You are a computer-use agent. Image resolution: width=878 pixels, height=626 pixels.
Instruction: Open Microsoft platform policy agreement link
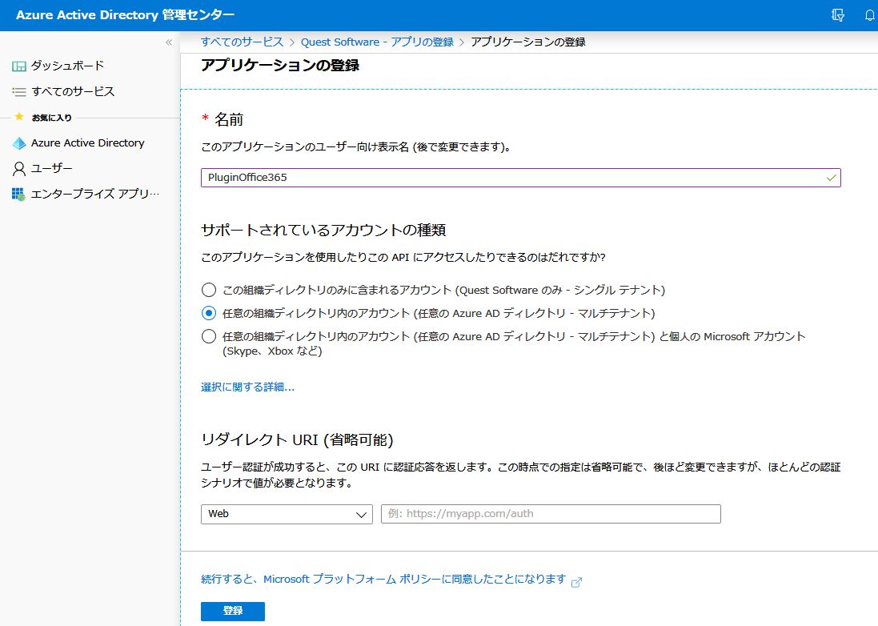click(383, 579)
